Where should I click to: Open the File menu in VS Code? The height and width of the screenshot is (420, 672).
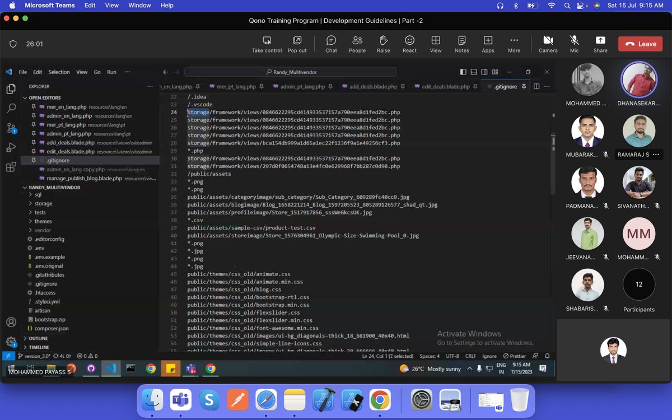[x=22, y=72]
